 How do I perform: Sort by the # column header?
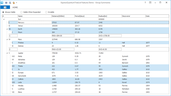point(10,16)
